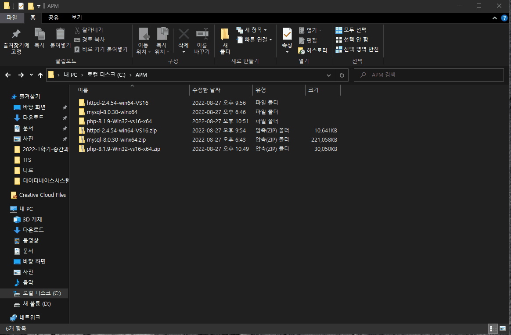Sort by the 크기 column header
The image size is (511, 335).
tap(323, 90)
